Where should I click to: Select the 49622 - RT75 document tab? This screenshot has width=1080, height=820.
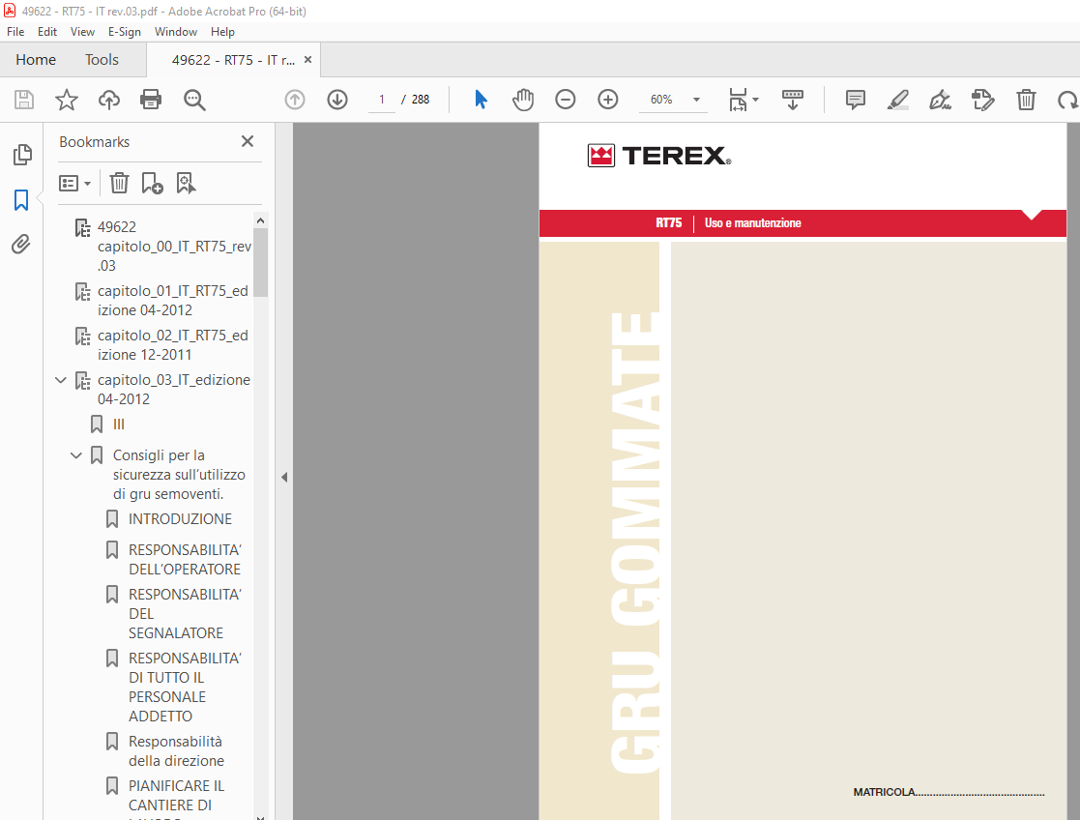coord(233,60)
